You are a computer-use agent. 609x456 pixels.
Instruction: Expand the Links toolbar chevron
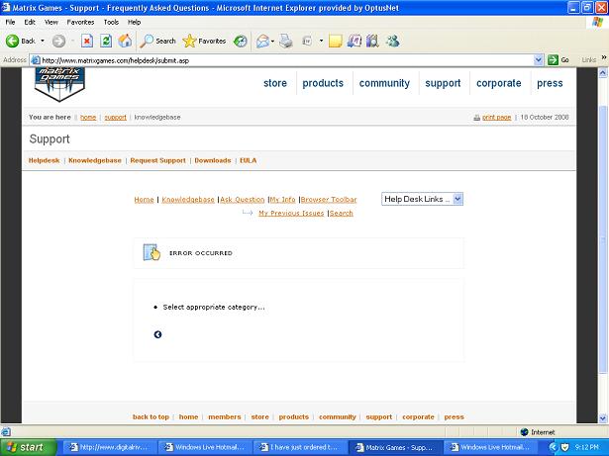pyautogui.click(x=604, y=57)
